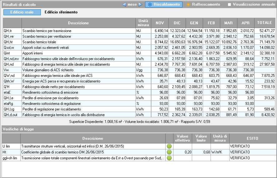Screen dimensions: 277x178
Task: Click the next month right arrow
Action: [140, 5]
